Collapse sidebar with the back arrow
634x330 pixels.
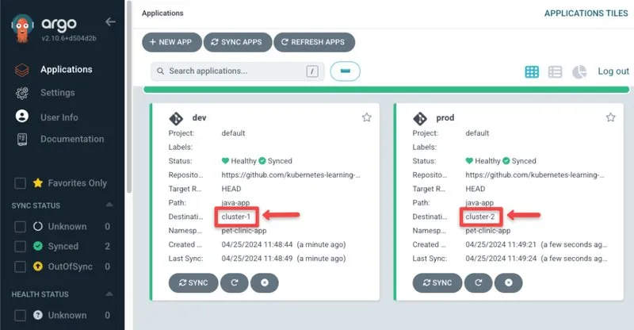pyautogui.click(x=110, y=22)
